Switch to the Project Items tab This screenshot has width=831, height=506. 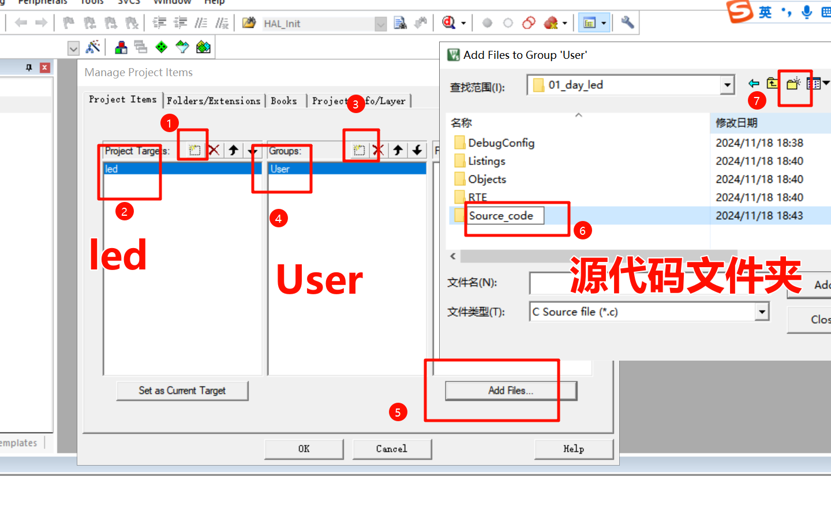(x=123, y=100)
